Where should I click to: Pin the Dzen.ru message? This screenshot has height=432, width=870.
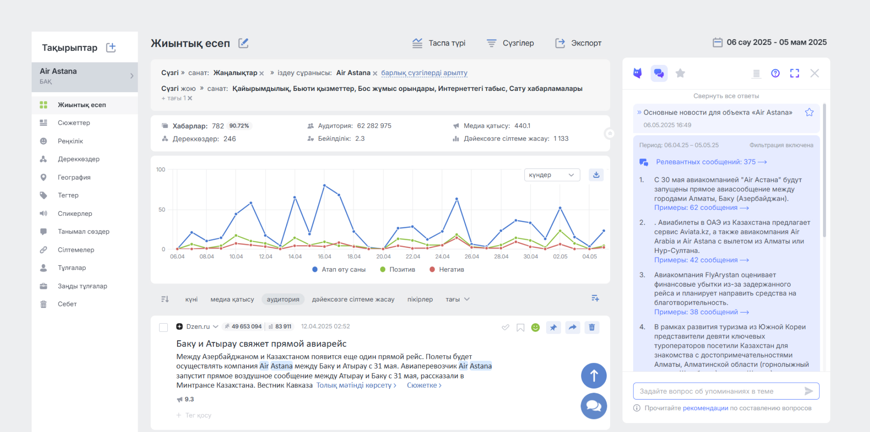553,327
